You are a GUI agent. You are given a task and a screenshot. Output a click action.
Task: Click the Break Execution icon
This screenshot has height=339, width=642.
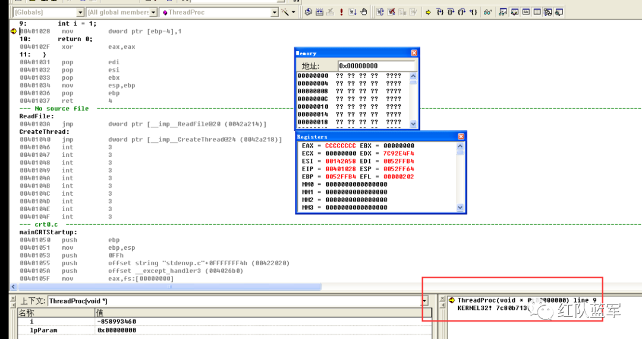click(x=402, y=12)
